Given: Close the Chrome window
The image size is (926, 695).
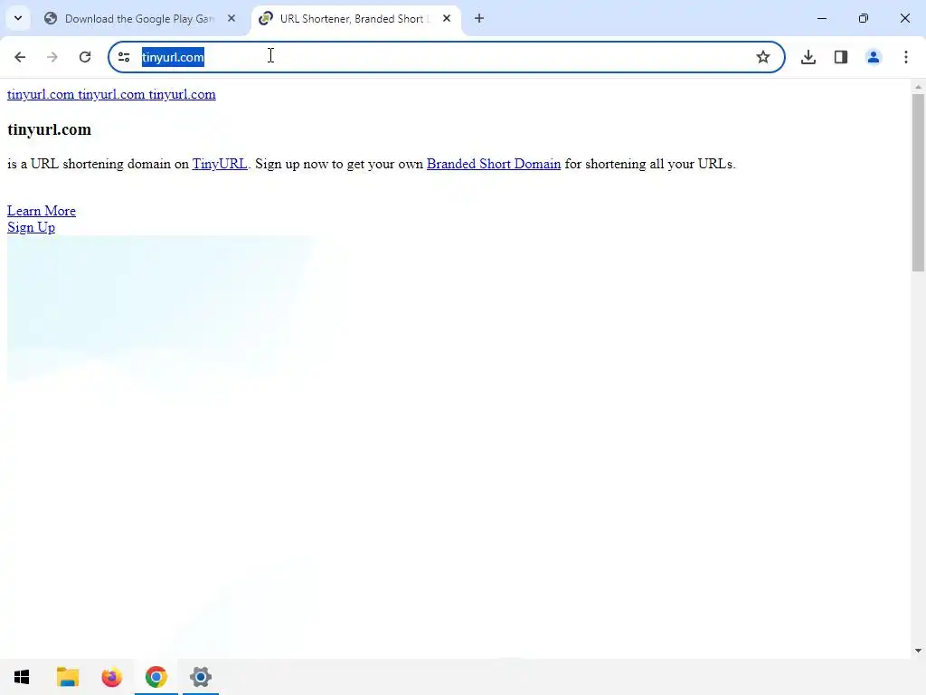Looking at the screenshot, I should [x=904, y=18].
